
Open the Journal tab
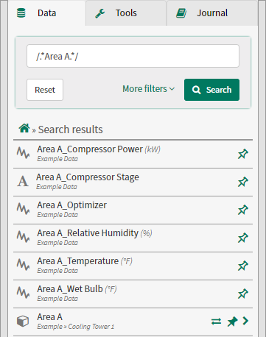point(212,13)
